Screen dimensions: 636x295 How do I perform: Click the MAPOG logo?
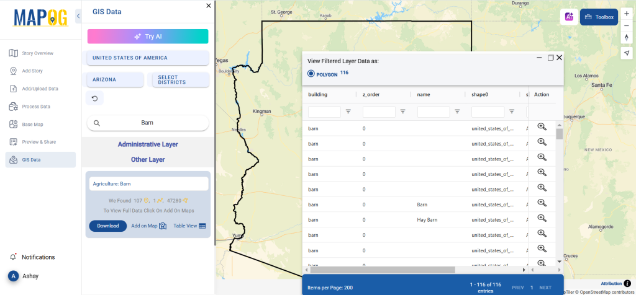pos(40,18)
